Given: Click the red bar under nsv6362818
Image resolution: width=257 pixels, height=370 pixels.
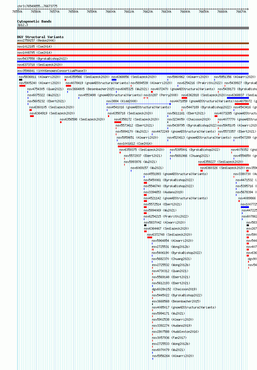Looking at the screenshot, I should [184, 98].
